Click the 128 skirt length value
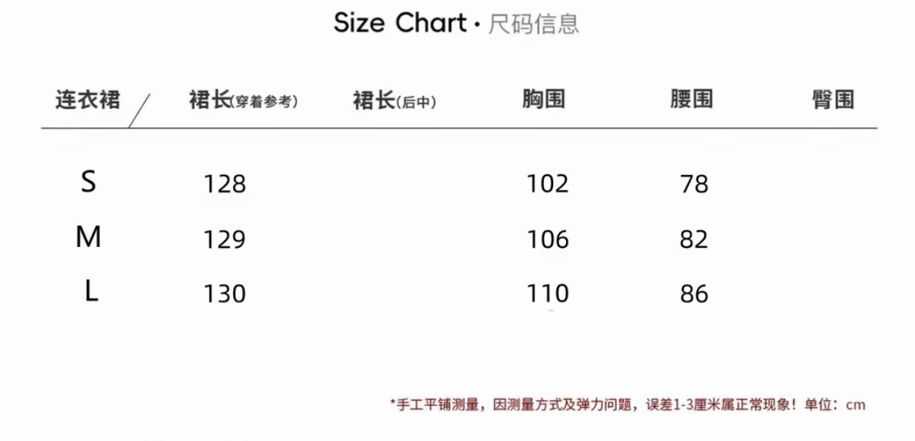 (x=225, y=184)
